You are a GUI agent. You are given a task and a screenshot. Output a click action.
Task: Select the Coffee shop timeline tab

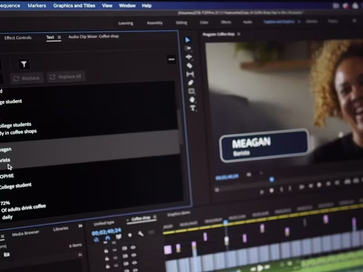(141, 219)
